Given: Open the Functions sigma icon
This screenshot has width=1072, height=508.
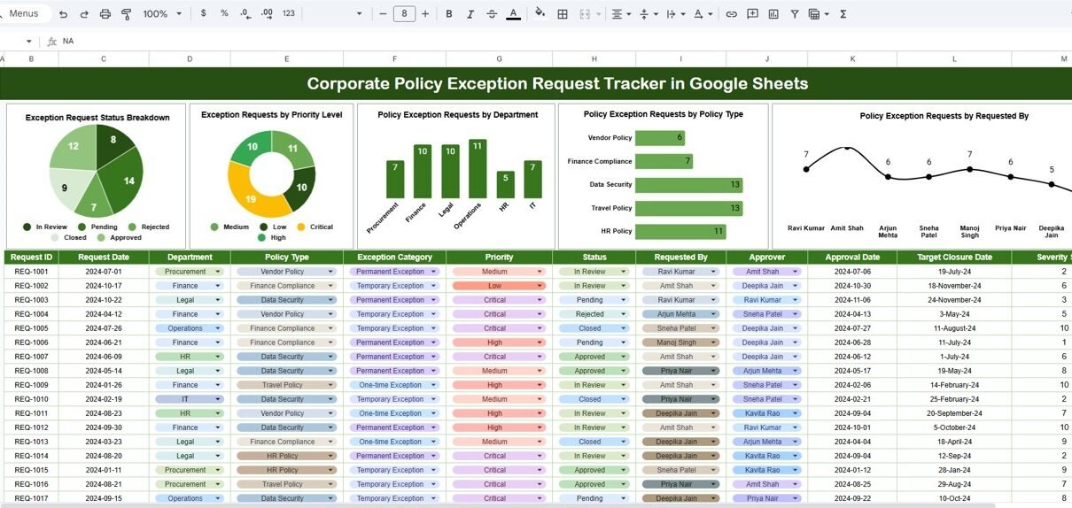Looking at the screenshot, I should [x=843, y=14].
